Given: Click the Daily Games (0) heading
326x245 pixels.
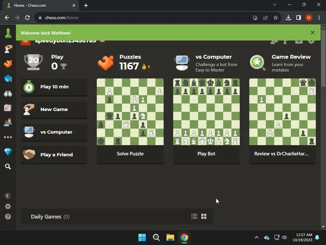Looking at the screenshot, I should tap(50, 217).
